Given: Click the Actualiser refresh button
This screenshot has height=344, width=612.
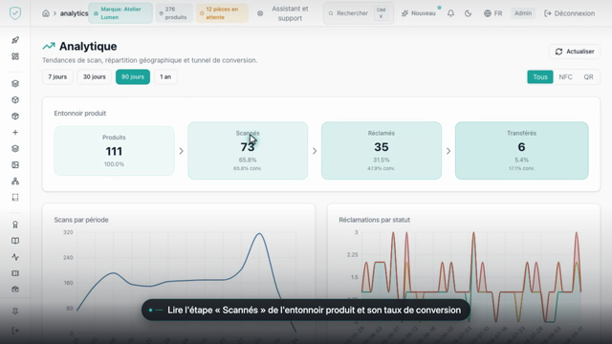Looking at the screenshot, I should coord(575,52).
